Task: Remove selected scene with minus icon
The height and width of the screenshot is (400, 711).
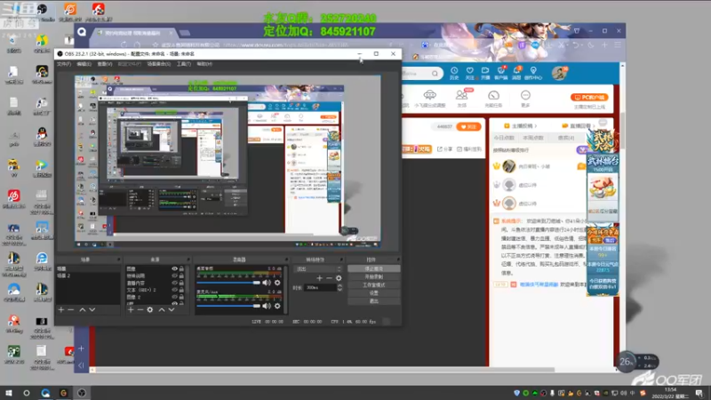Action: pyautogui.click(x=71, y=309)
